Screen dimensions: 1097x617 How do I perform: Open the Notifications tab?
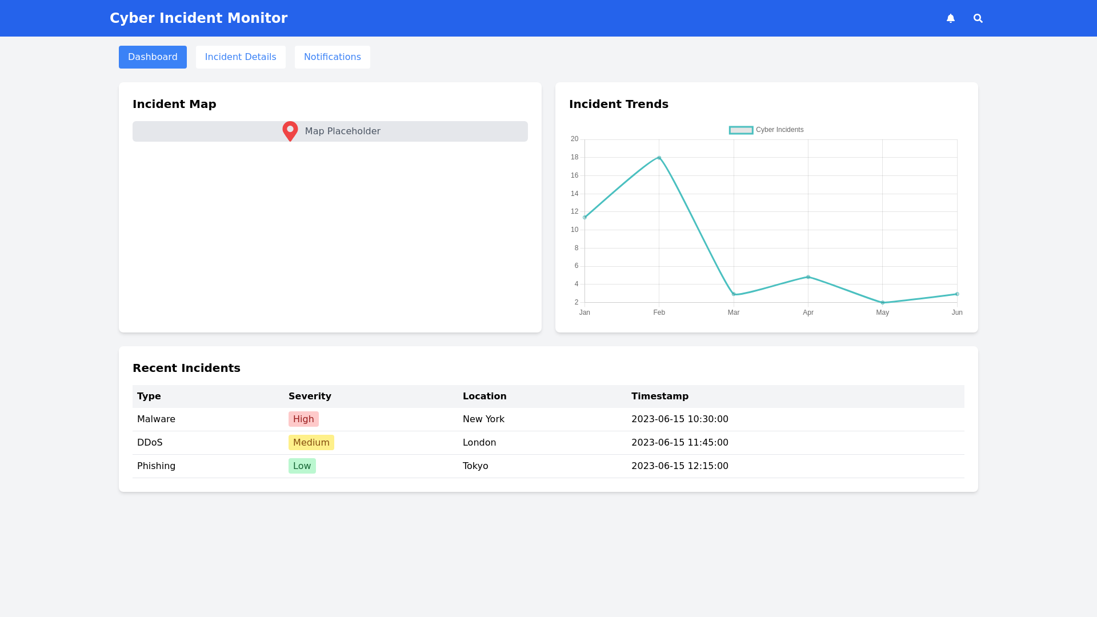pyautogui.click(x=332, y=57)
